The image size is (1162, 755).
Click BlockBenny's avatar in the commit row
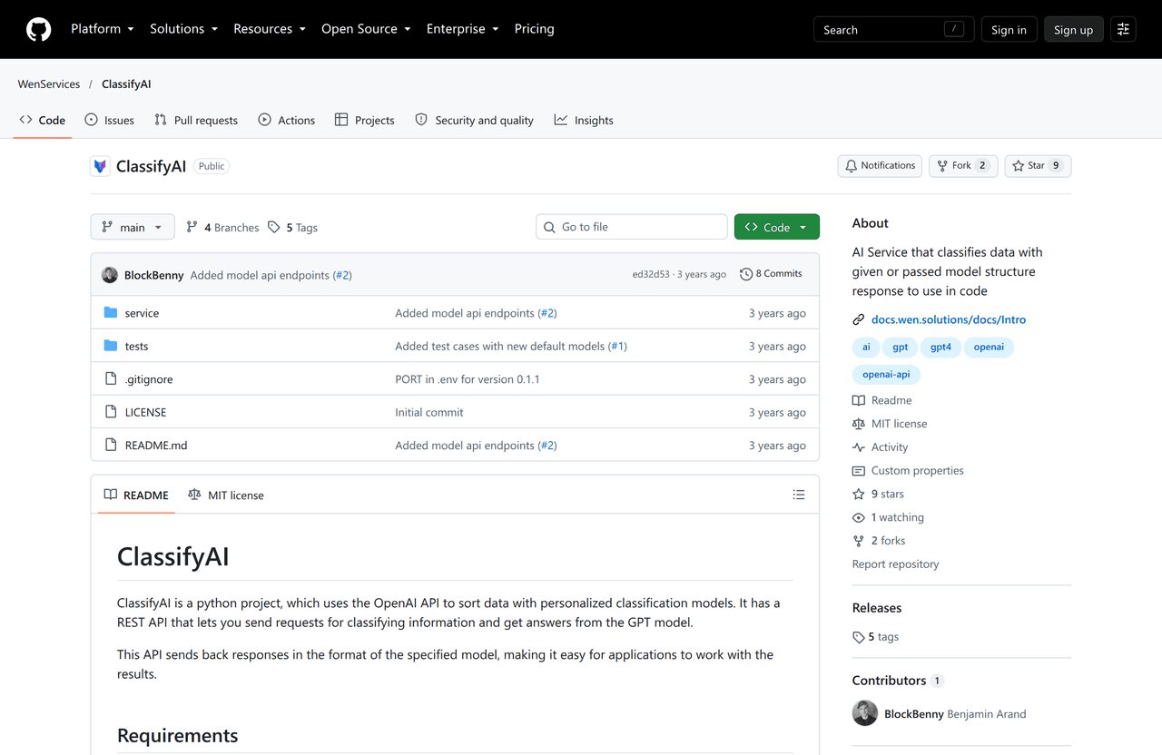click(110, 274)
